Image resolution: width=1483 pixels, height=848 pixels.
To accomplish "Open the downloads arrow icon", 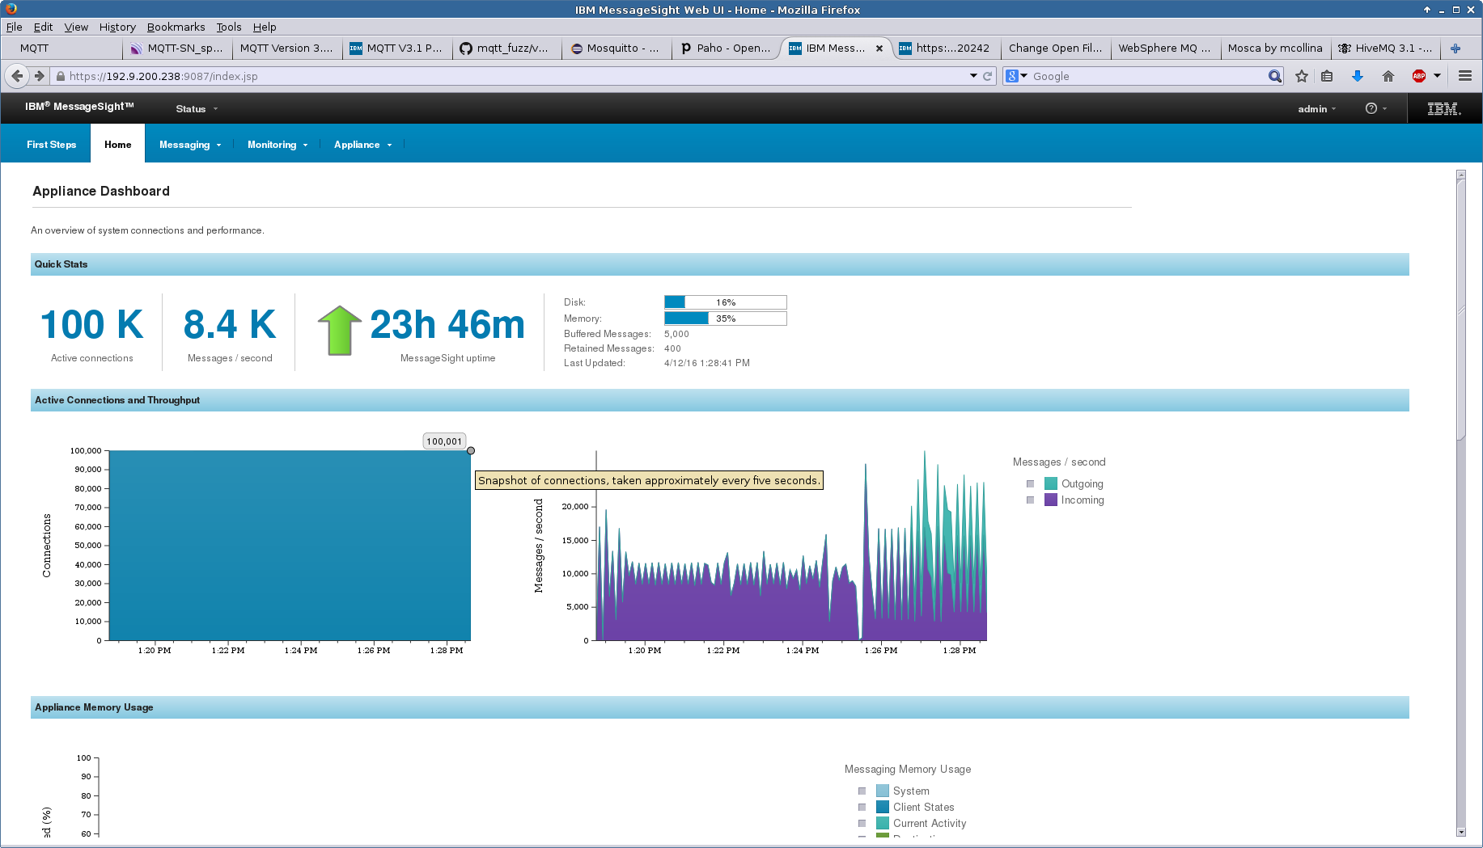I will coord(1357,76).
